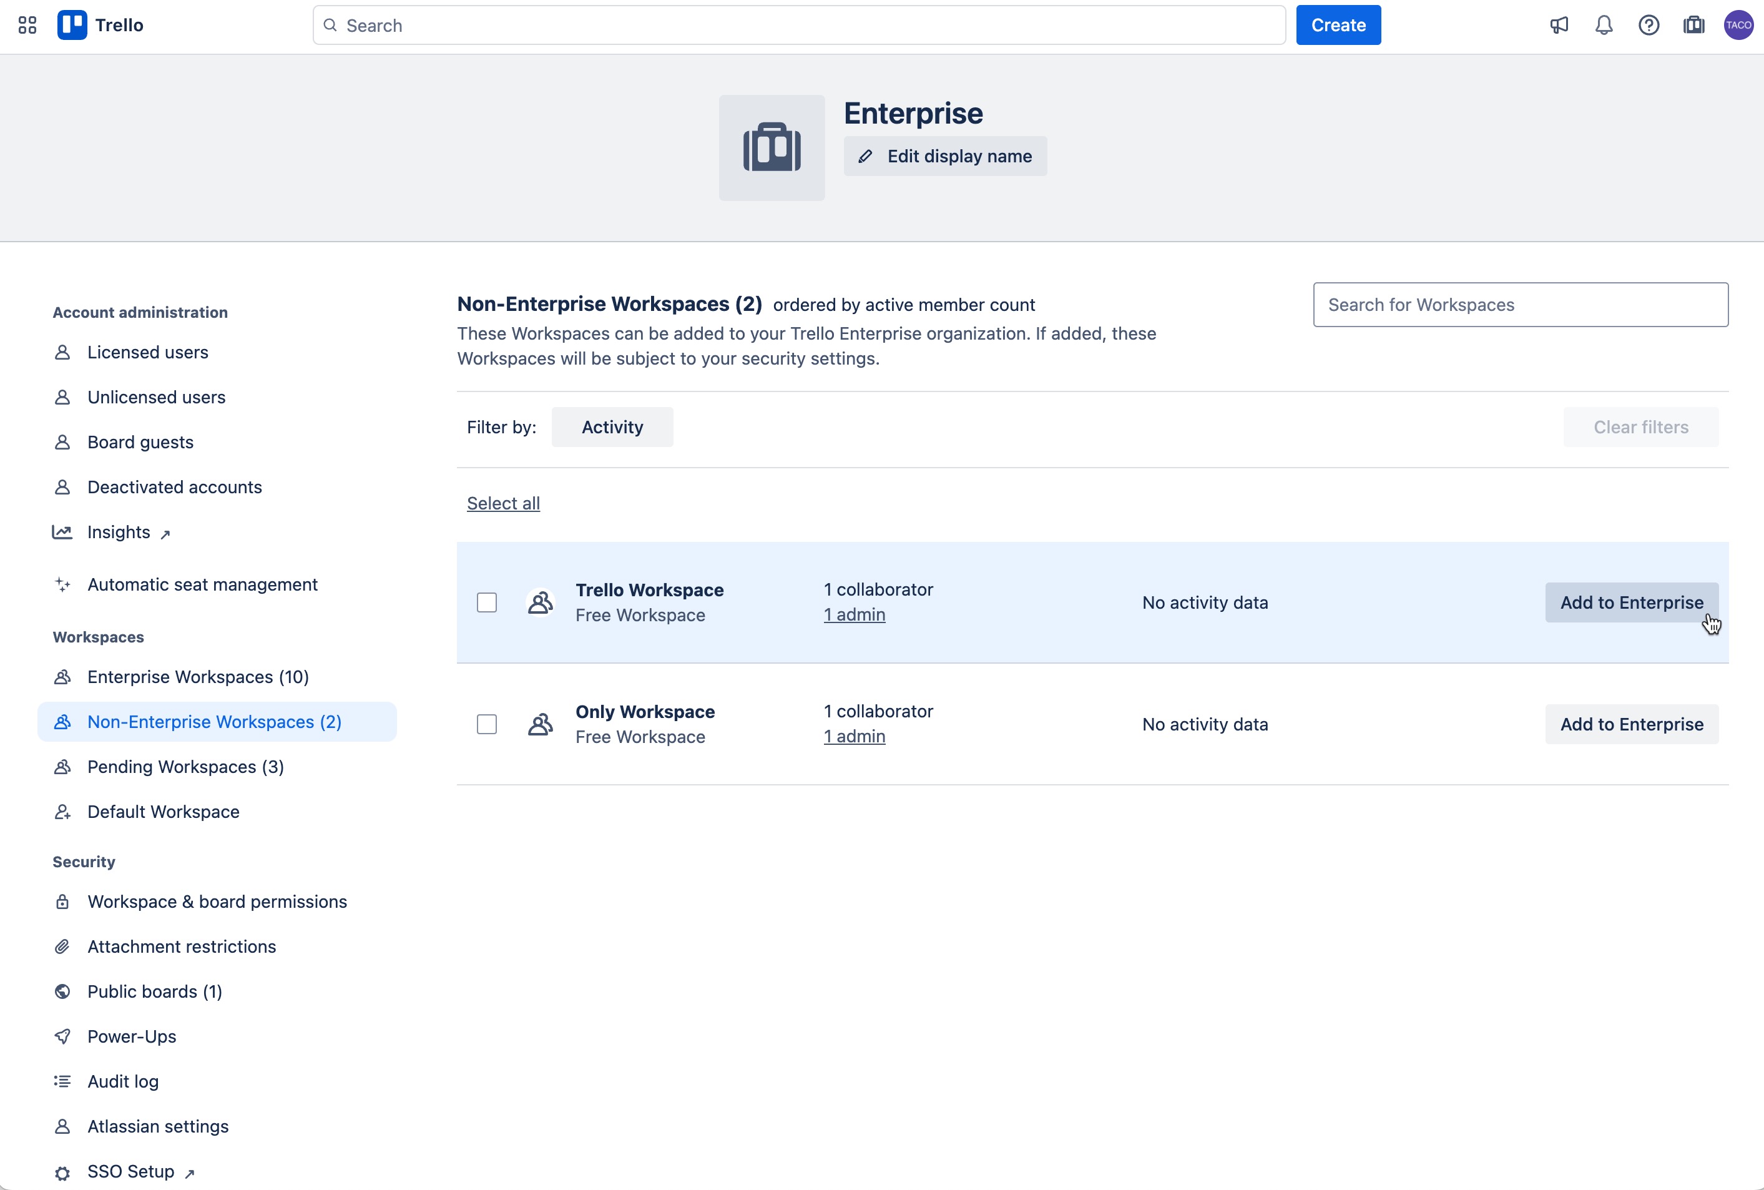Click the Only Workspace name
Image resolution: width=1764 pixels, height=1190 pixels.
click(645, 711)
